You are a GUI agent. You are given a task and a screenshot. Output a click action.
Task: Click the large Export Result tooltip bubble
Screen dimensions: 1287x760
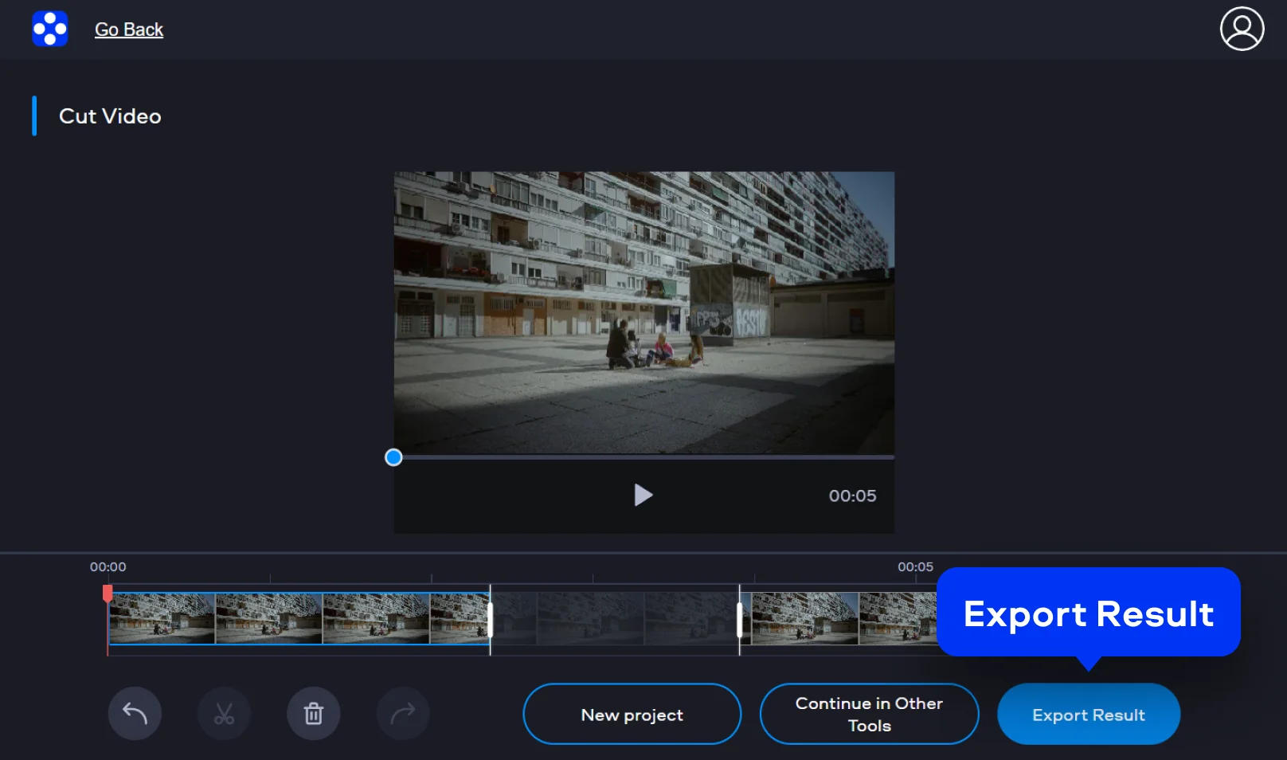(1088, 613)
